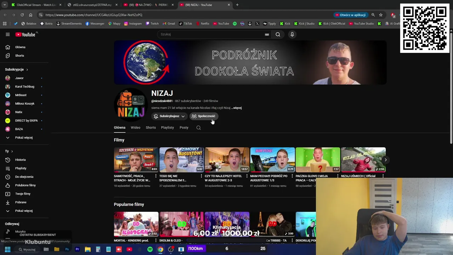Screen dimensions: 453x255
Task: Expand Pokaż więcej under Ty section
Action: click(24, 211)
